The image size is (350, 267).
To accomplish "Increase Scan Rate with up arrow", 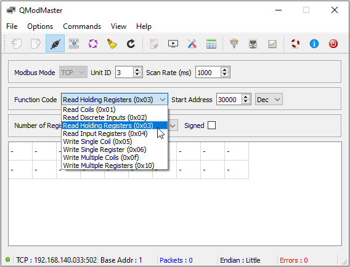I will click(225, 70).
